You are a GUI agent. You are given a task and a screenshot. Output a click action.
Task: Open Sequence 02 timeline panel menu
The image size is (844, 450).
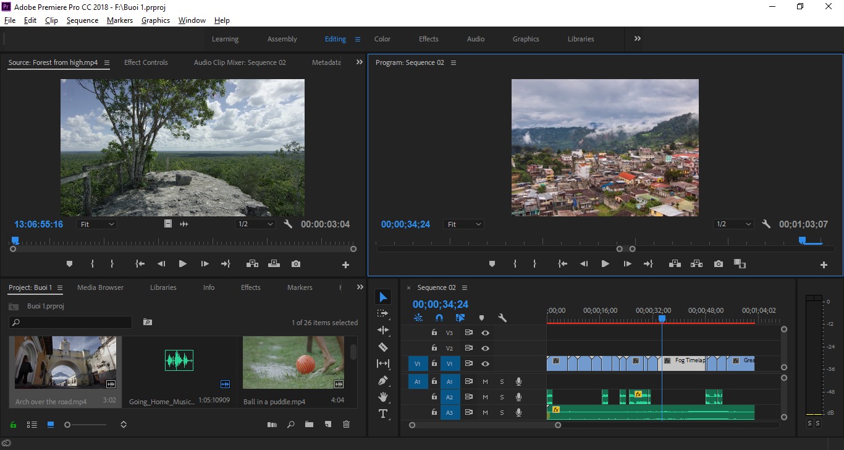465,287
